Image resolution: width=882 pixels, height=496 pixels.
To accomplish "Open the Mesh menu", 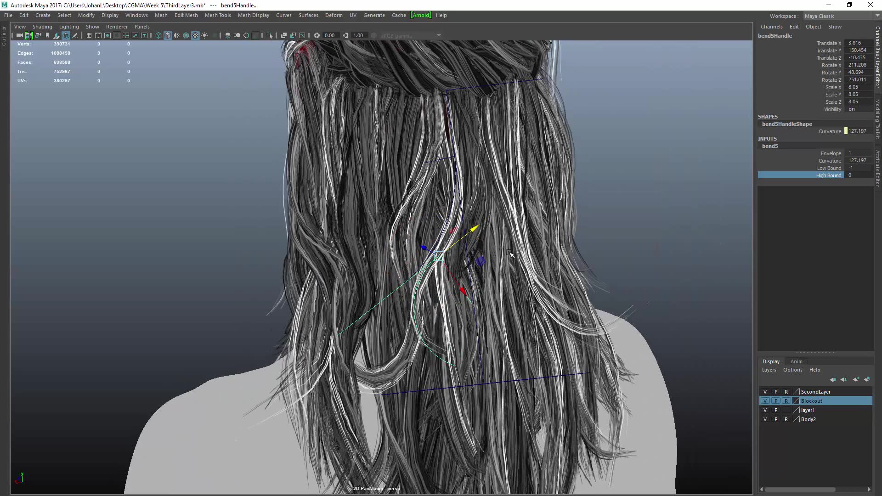I will 160,15.
